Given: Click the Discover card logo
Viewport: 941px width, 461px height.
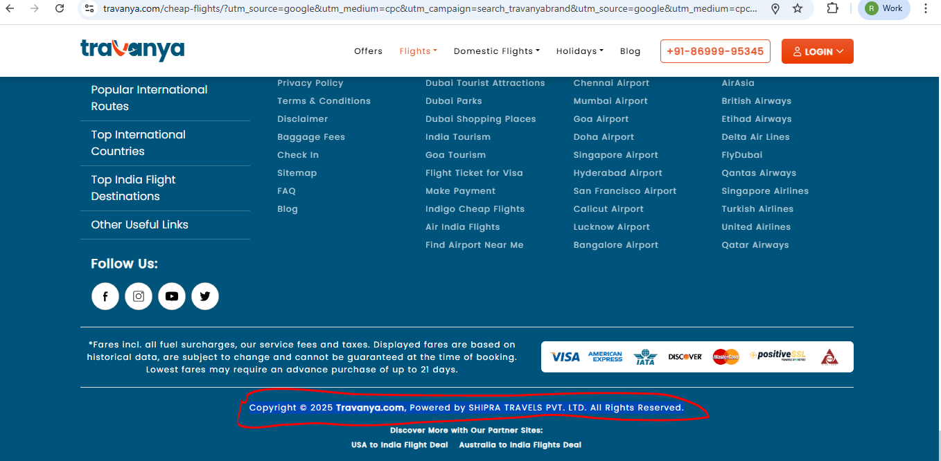Looking at the screenshot, I should tap(685, 356).
